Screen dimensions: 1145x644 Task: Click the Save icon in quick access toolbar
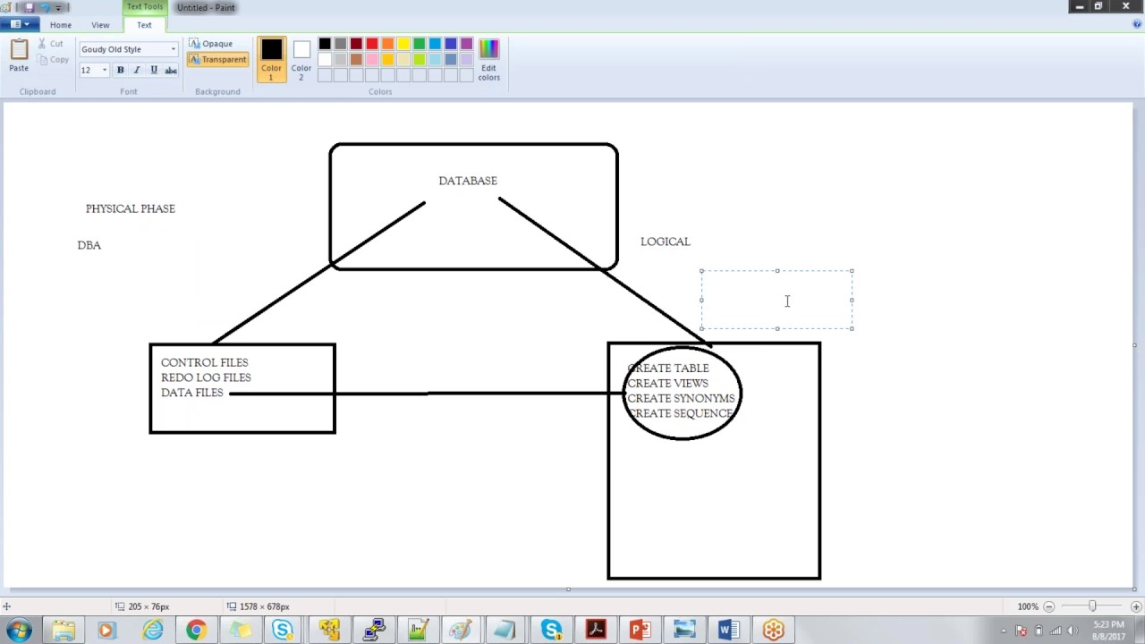[30, 7]
